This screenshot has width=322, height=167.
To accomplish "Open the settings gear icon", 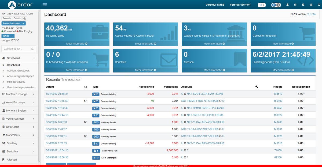I will coord(295,5).
